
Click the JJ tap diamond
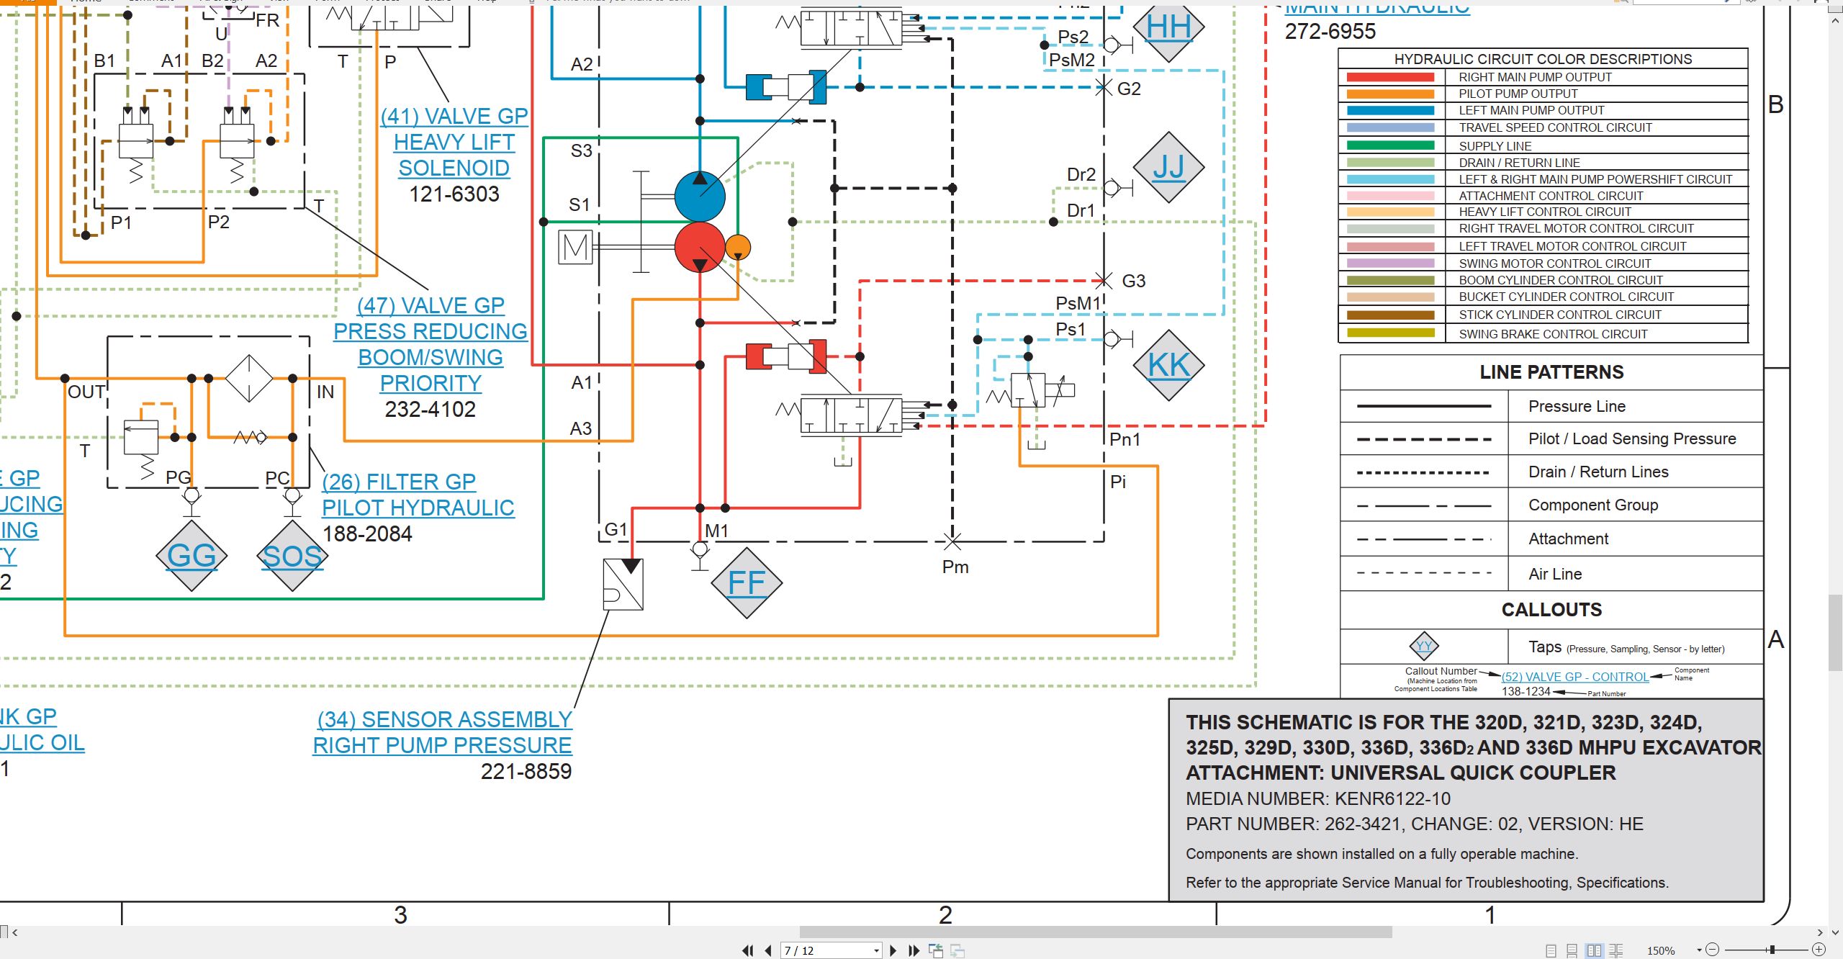(1168, 168)
